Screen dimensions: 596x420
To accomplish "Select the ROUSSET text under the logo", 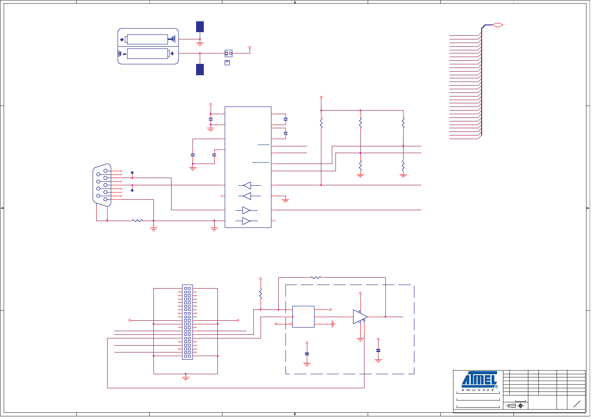I will (x=478, y=390).
